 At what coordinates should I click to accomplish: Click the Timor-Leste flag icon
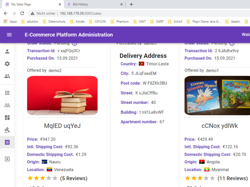tap(141, 64)
